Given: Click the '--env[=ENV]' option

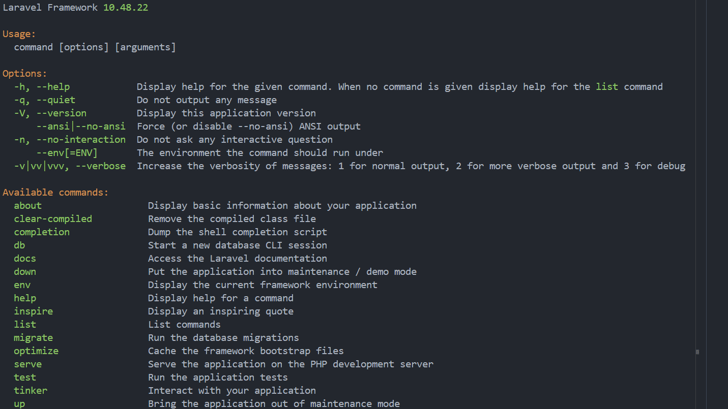Looking at the screenshot, I should pos(67,153).
